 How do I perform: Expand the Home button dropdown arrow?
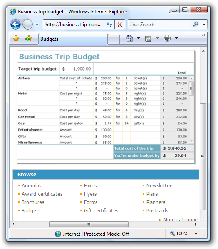click(x=139, y=38)
